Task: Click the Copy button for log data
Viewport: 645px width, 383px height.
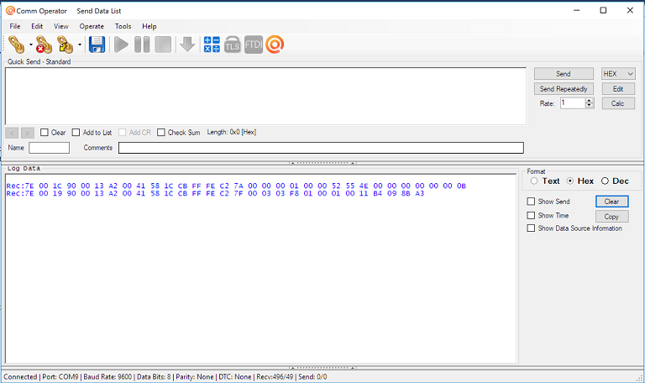Action: point(612,217)
